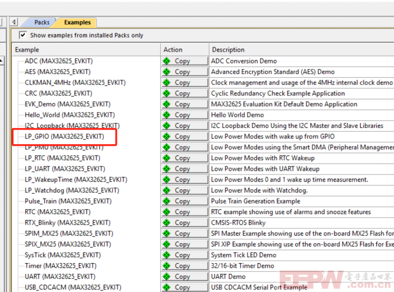The width and height of the screenshot is (394, 292).
Task: Click green icon in LP_UART Copy row
Action: (x=166, y=169)
